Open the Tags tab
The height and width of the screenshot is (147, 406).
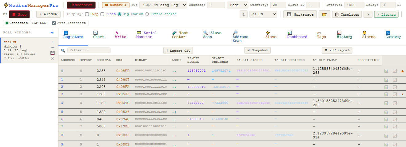(321, 35)
